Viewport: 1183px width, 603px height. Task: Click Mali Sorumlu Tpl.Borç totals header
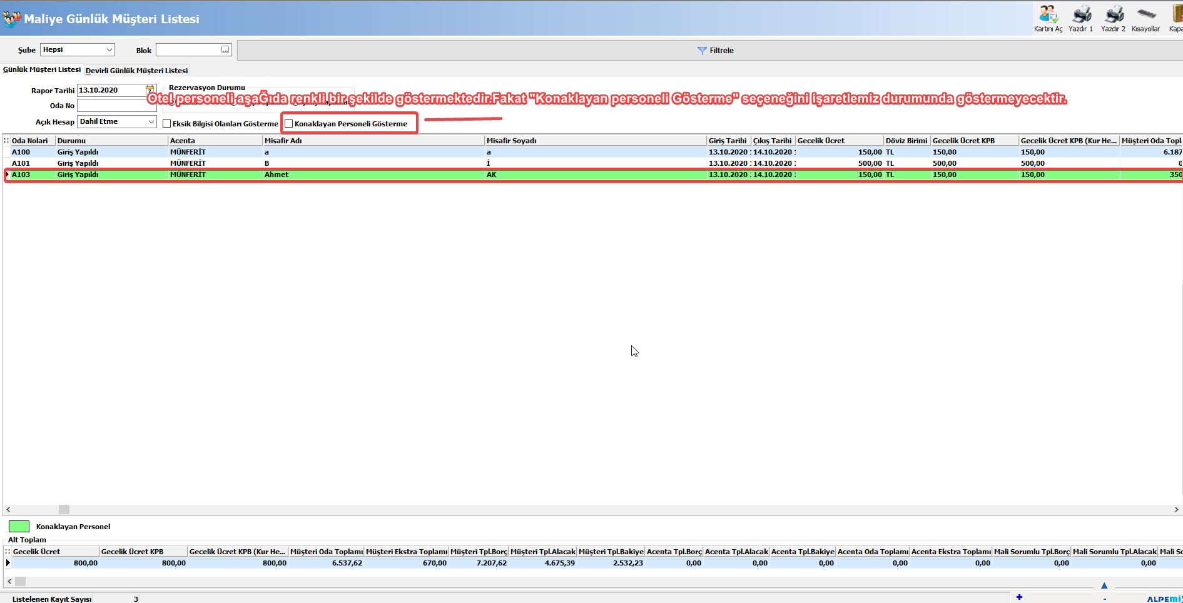(1032, 552)
